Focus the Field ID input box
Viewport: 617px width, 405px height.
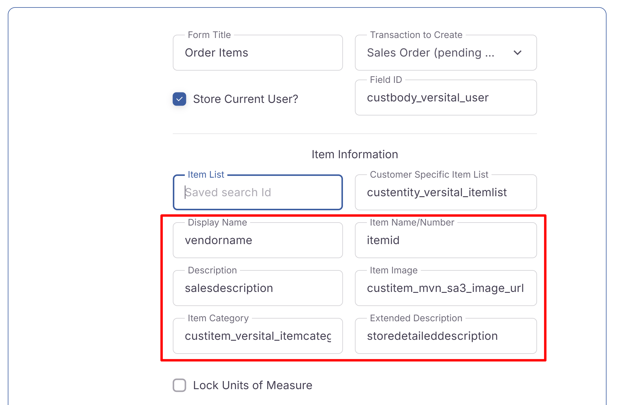coord(445,98)
